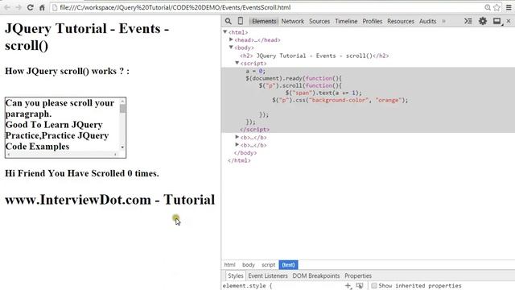515x290 pixels.
Task: Click the zoom magnifier icon in address bar
Action: 488,7
